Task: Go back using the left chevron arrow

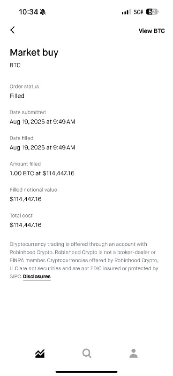Action: [x=13, y=30]
